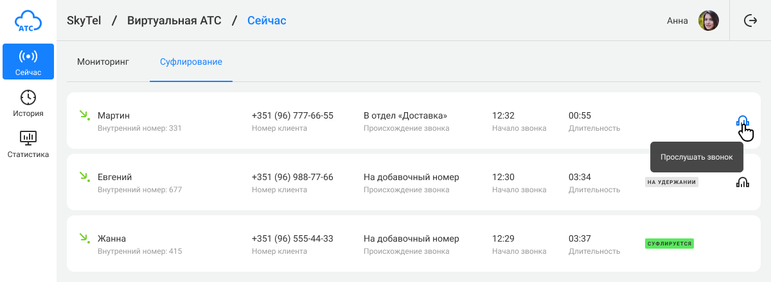Go to Виртуальная АТС breadcrumb
The height and width of the screenshot is (282, 771).
(174, 21)
